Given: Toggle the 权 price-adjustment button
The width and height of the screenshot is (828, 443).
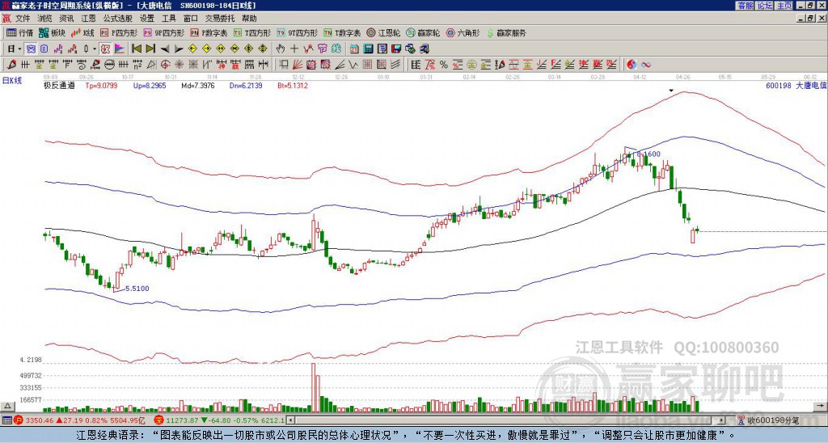Looking at the screenshot, I should (x=105, y=49).
